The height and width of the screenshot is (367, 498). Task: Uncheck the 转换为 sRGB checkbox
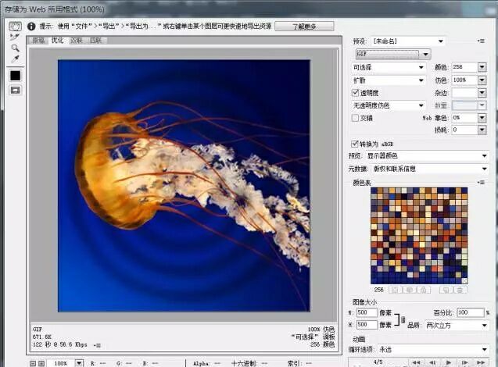pyautogui.click(x=356, y=144)
